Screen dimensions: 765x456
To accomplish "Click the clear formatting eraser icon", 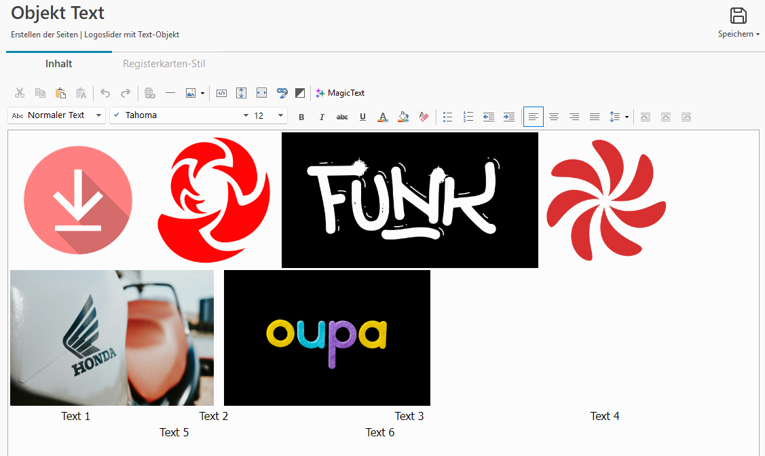I will point(424,117).
